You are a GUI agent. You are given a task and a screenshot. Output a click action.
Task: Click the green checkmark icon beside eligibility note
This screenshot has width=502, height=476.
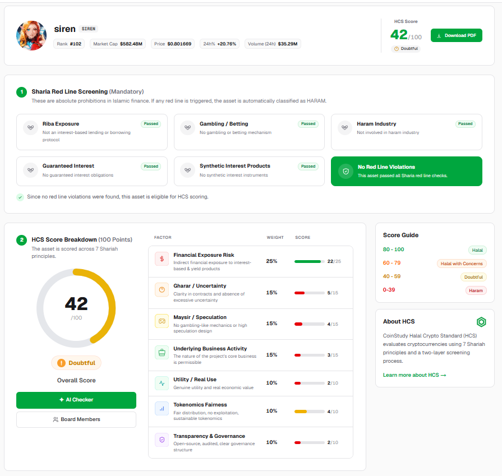[20, 197]
